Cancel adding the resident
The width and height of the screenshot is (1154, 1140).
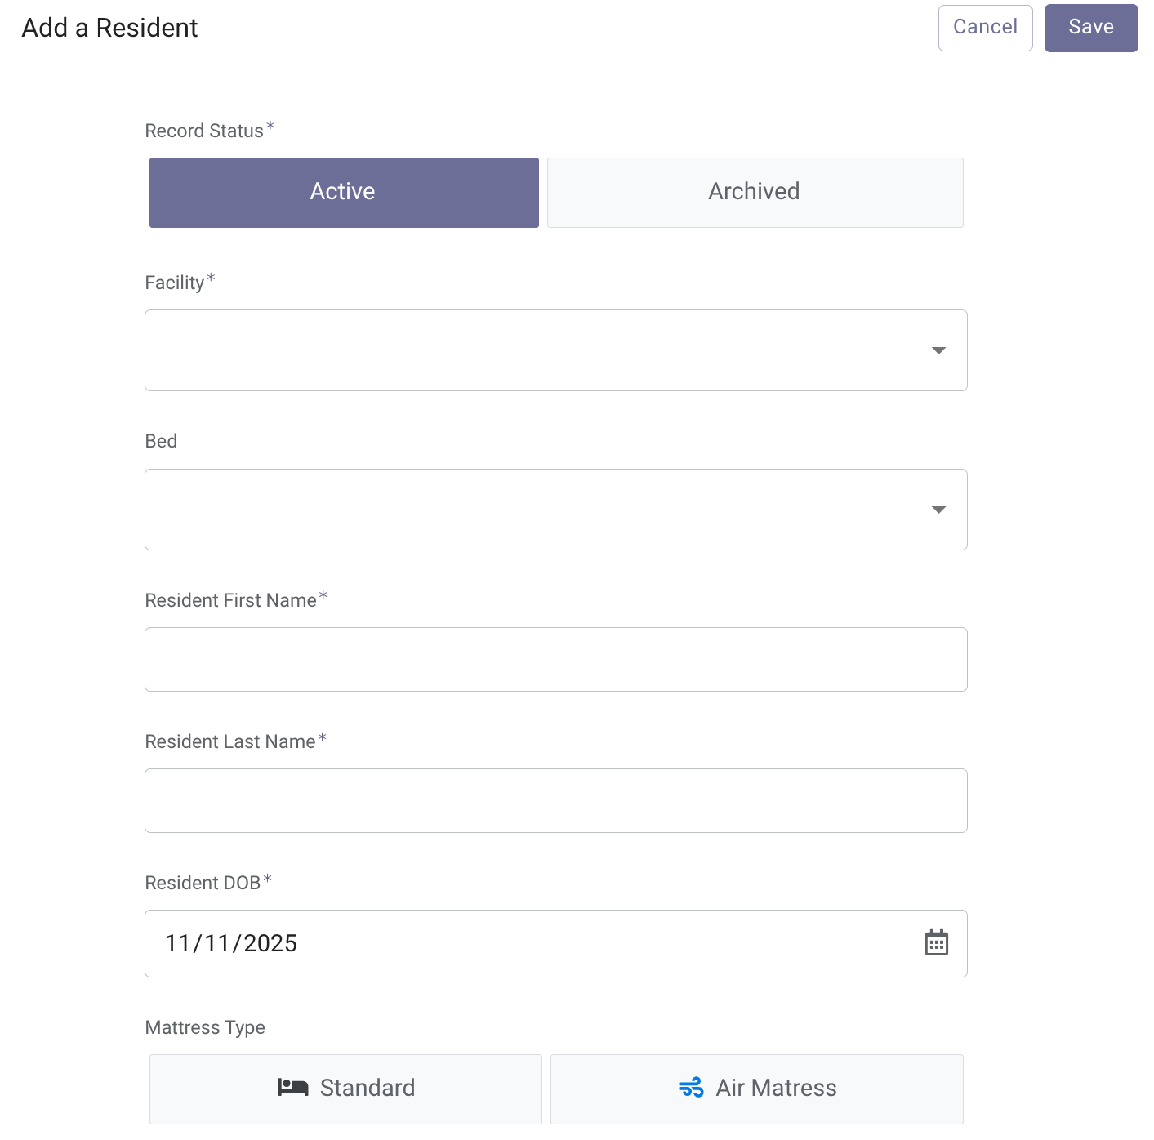985,28
